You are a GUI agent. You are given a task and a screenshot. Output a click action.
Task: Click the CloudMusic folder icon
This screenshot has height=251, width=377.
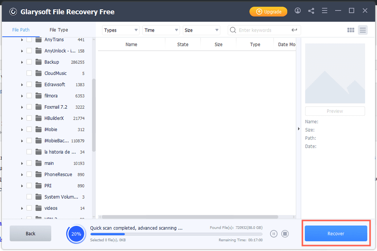coord(38,73)
